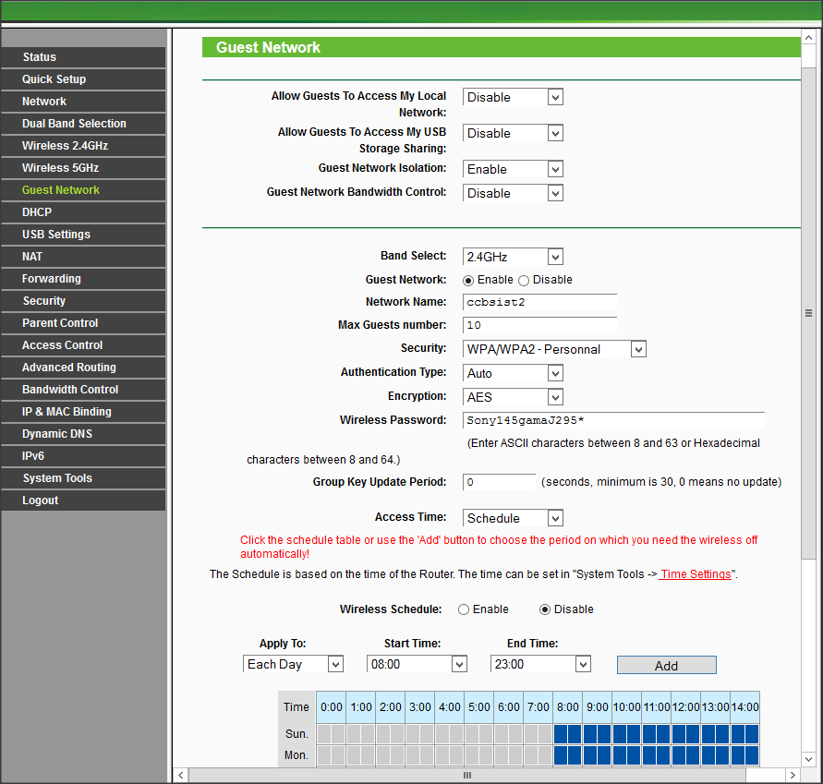Click the Network Name input field
Image resolution: width=823 pixels, height=784 pixels.
[x=539, y=302]
